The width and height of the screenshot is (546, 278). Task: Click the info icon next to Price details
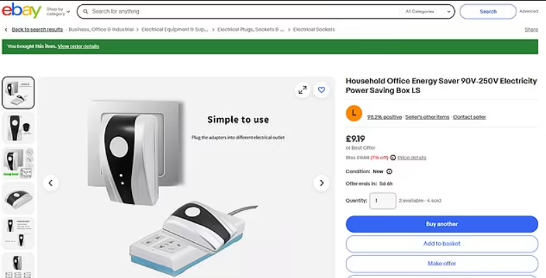tap(393, 157)
